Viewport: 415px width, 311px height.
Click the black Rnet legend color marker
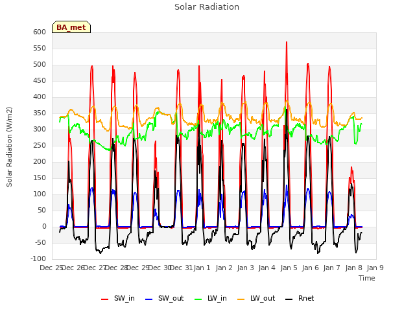click(289, 299)
